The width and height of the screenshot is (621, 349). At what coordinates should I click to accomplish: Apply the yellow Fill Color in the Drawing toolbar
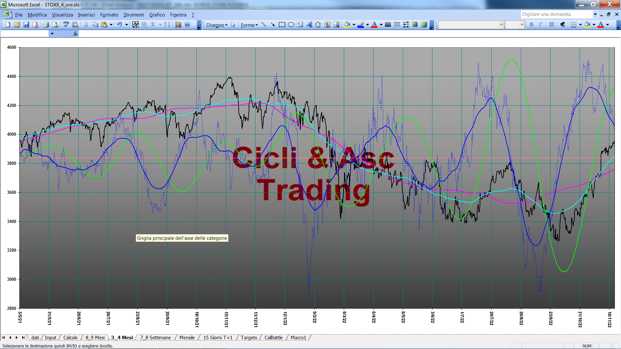click(x=347, y=25)
